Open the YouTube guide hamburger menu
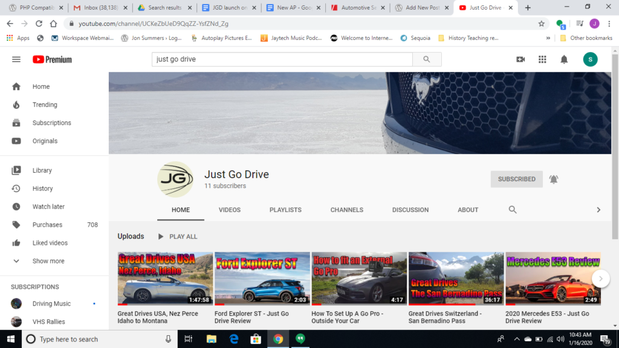The image size is (619, 348). pyautogui.click(x=16, y=60)
